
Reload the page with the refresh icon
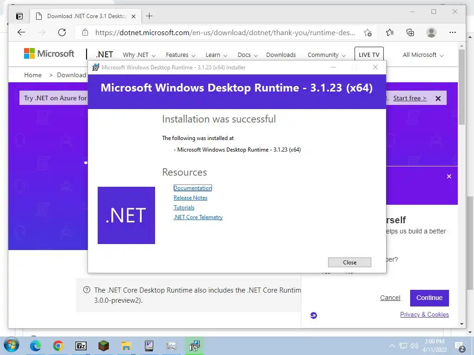coord(62,32)
